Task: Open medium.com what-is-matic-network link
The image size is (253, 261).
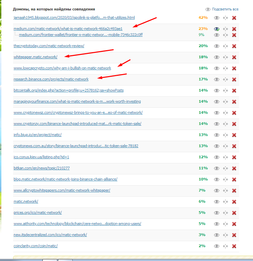Action: [x=68, y=29]
